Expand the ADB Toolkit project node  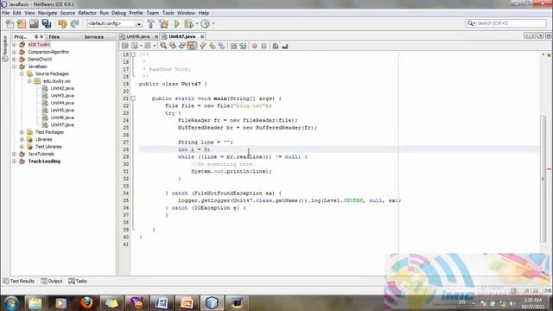[x=15, y=45]
